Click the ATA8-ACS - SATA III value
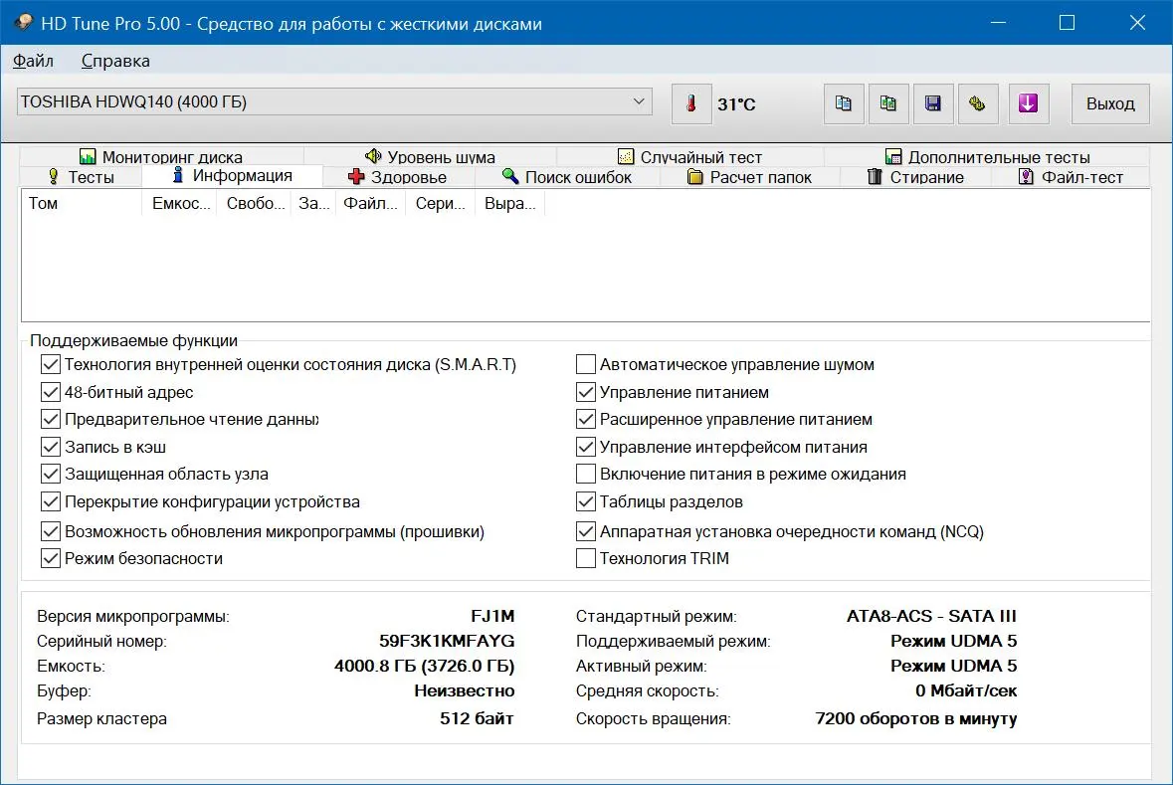This screenshot has width=1173, height=785. pos(931,616)
